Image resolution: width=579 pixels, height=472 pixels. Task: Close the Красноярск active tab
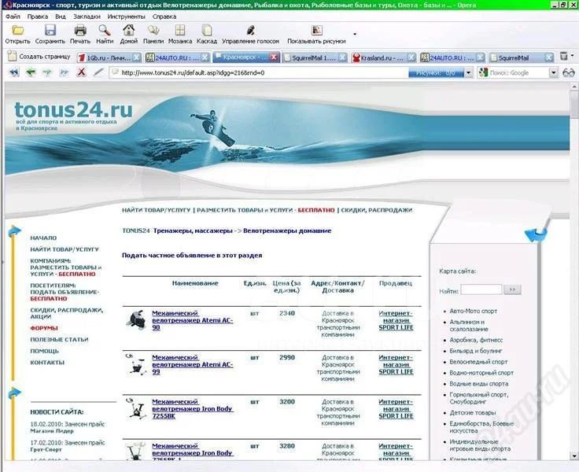click(274, 57)
